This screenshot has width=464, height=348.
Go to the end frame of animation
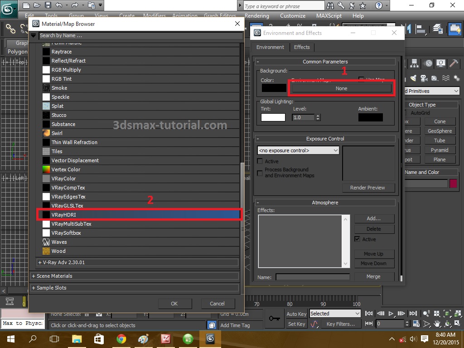click(413, 314)
